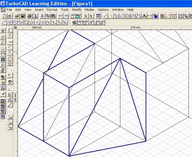
Task: Toggle the grid snap dots icon
Action: [x=10, y=69]
